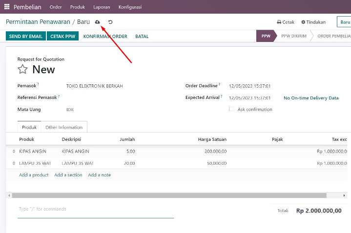Click the help mark beside Pemasok label
Screen dimensions: 351x233
click(x=38, y=84)
